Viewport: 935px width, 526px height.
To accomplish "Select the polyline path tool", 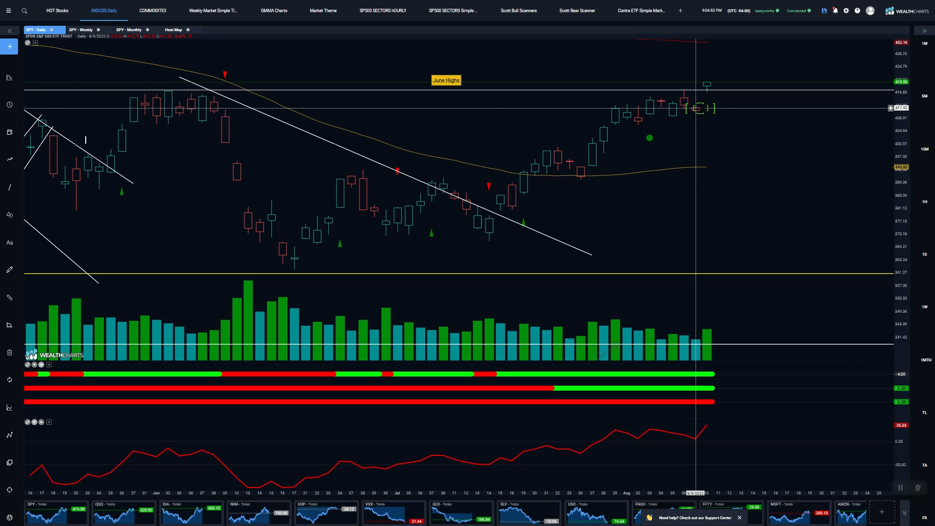I will [x=9, y=435].
